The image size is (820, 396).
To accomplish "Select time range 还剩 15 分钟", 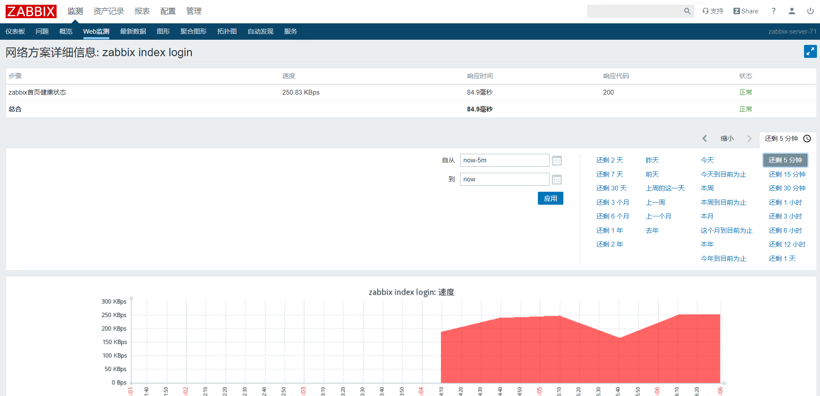I will pyautogui.click(x=787, y=174).
